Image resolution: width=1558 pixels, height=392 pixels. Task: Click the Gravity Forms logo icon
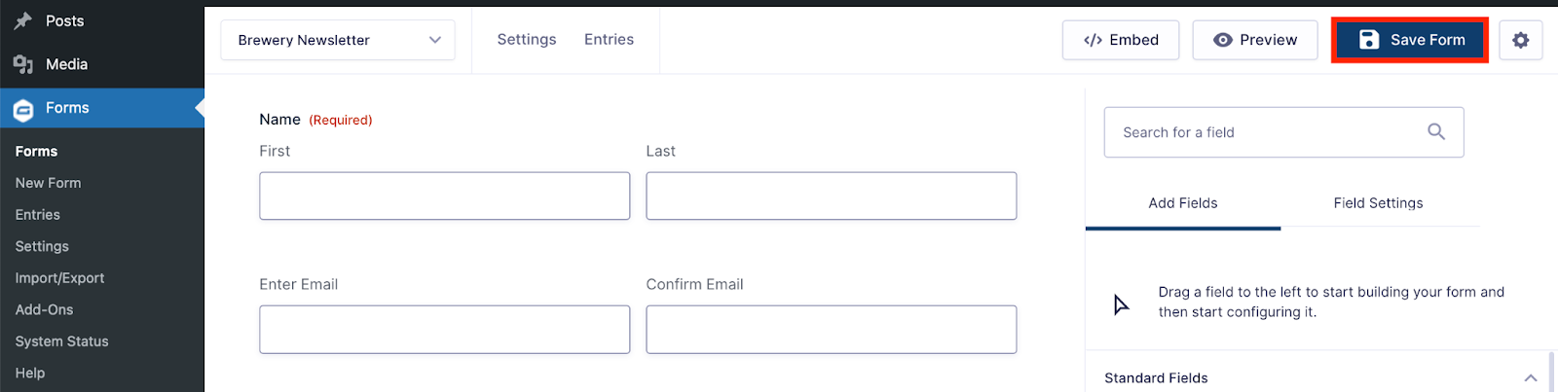click(x=23, y=109)
